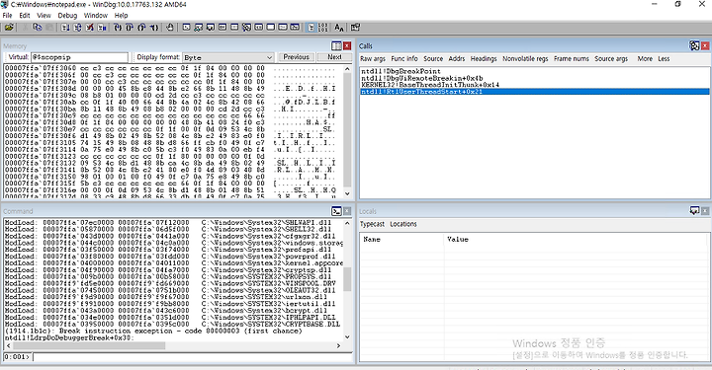Select ntdll!RtlUserThreadStart+0x21 stack row
Viewport: 712px width, 370px height.
pyautogui.click(x=534, y=92)
